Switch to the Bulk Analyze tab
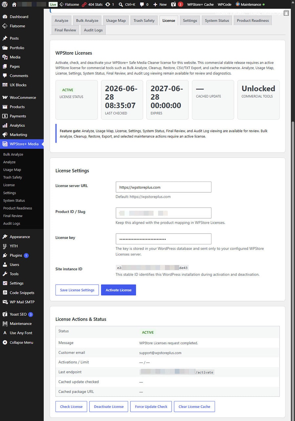Image resolution: width=295 pixels, height=421 pixels. (x=87, y=20)
